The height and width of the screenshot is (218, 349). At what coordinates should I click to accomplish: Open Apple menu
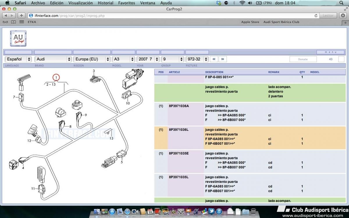pyautogui.click(x=7, y=3)
